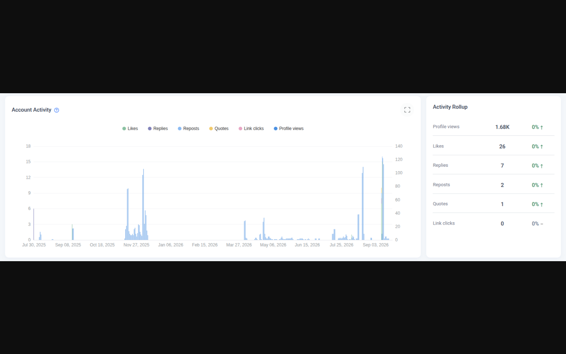Screen dimensions: 566x354
Task: Click the Activity Rollup heading
Action: coord(450,107)
